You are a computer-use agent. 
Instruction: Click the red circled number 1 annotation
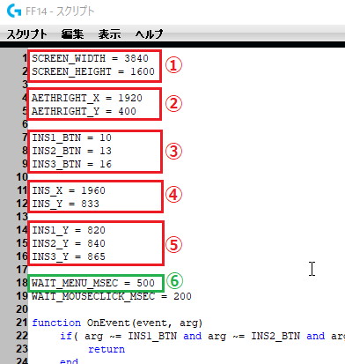173,65
